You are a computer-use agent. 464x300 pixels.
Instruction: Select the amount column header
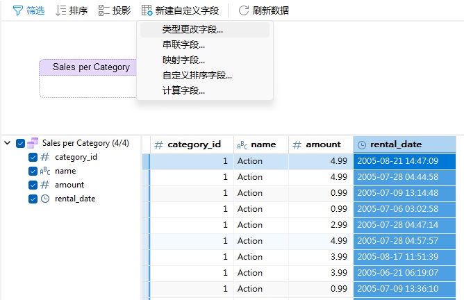[x=321, y=144]
